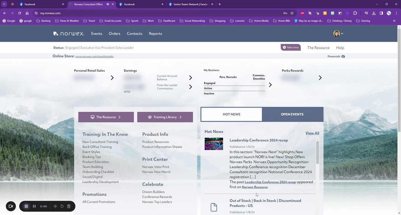Reload the page
Viewport: 401px width, 215px height.
click(19, 13)
